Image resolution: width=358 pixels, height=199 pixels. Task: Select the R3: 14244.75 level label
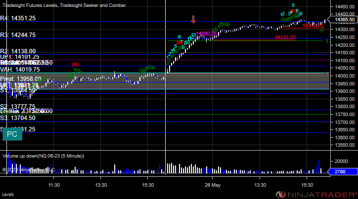point(18,35)
